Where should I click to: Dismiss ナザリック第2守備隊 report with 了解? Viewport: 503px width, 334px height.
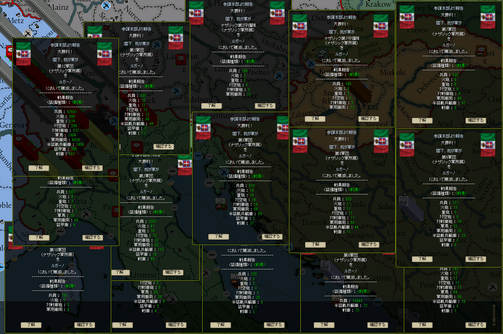(x=212, y=105)
